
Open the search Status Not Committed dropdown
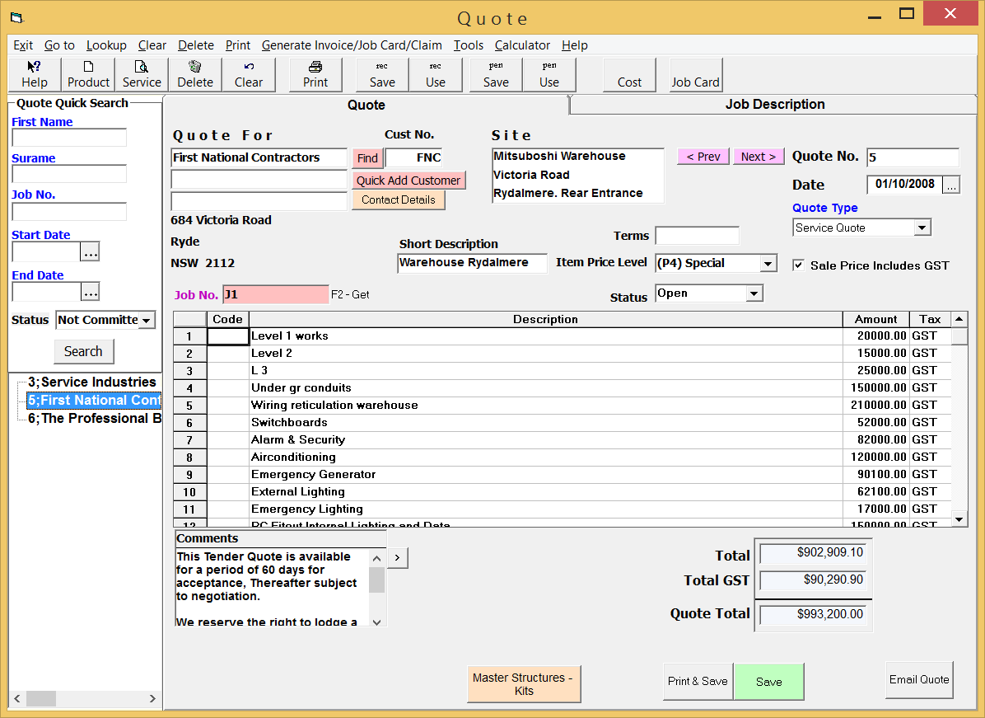[x=147, y=320]
